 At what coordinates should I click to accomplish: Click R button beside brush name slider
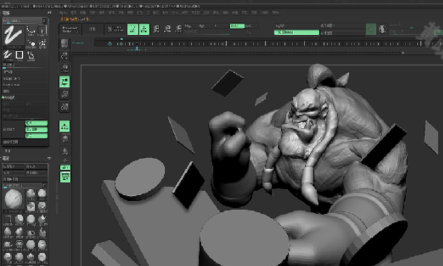45,185
